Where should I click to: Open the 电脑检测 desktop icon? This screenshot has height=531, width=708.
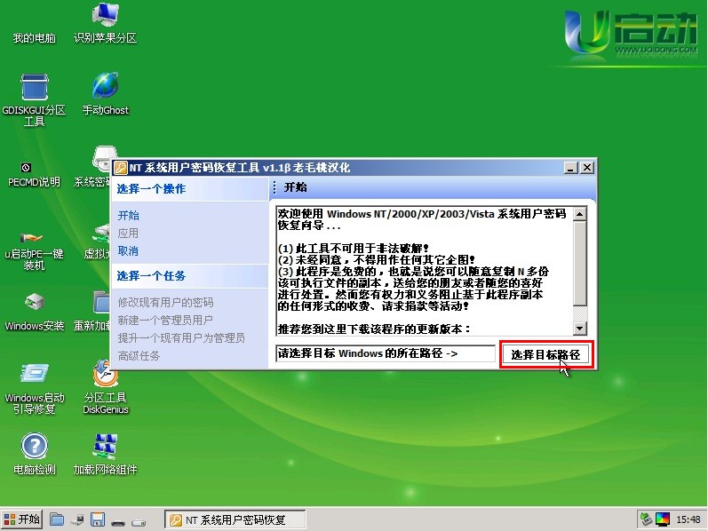point(35,455)
